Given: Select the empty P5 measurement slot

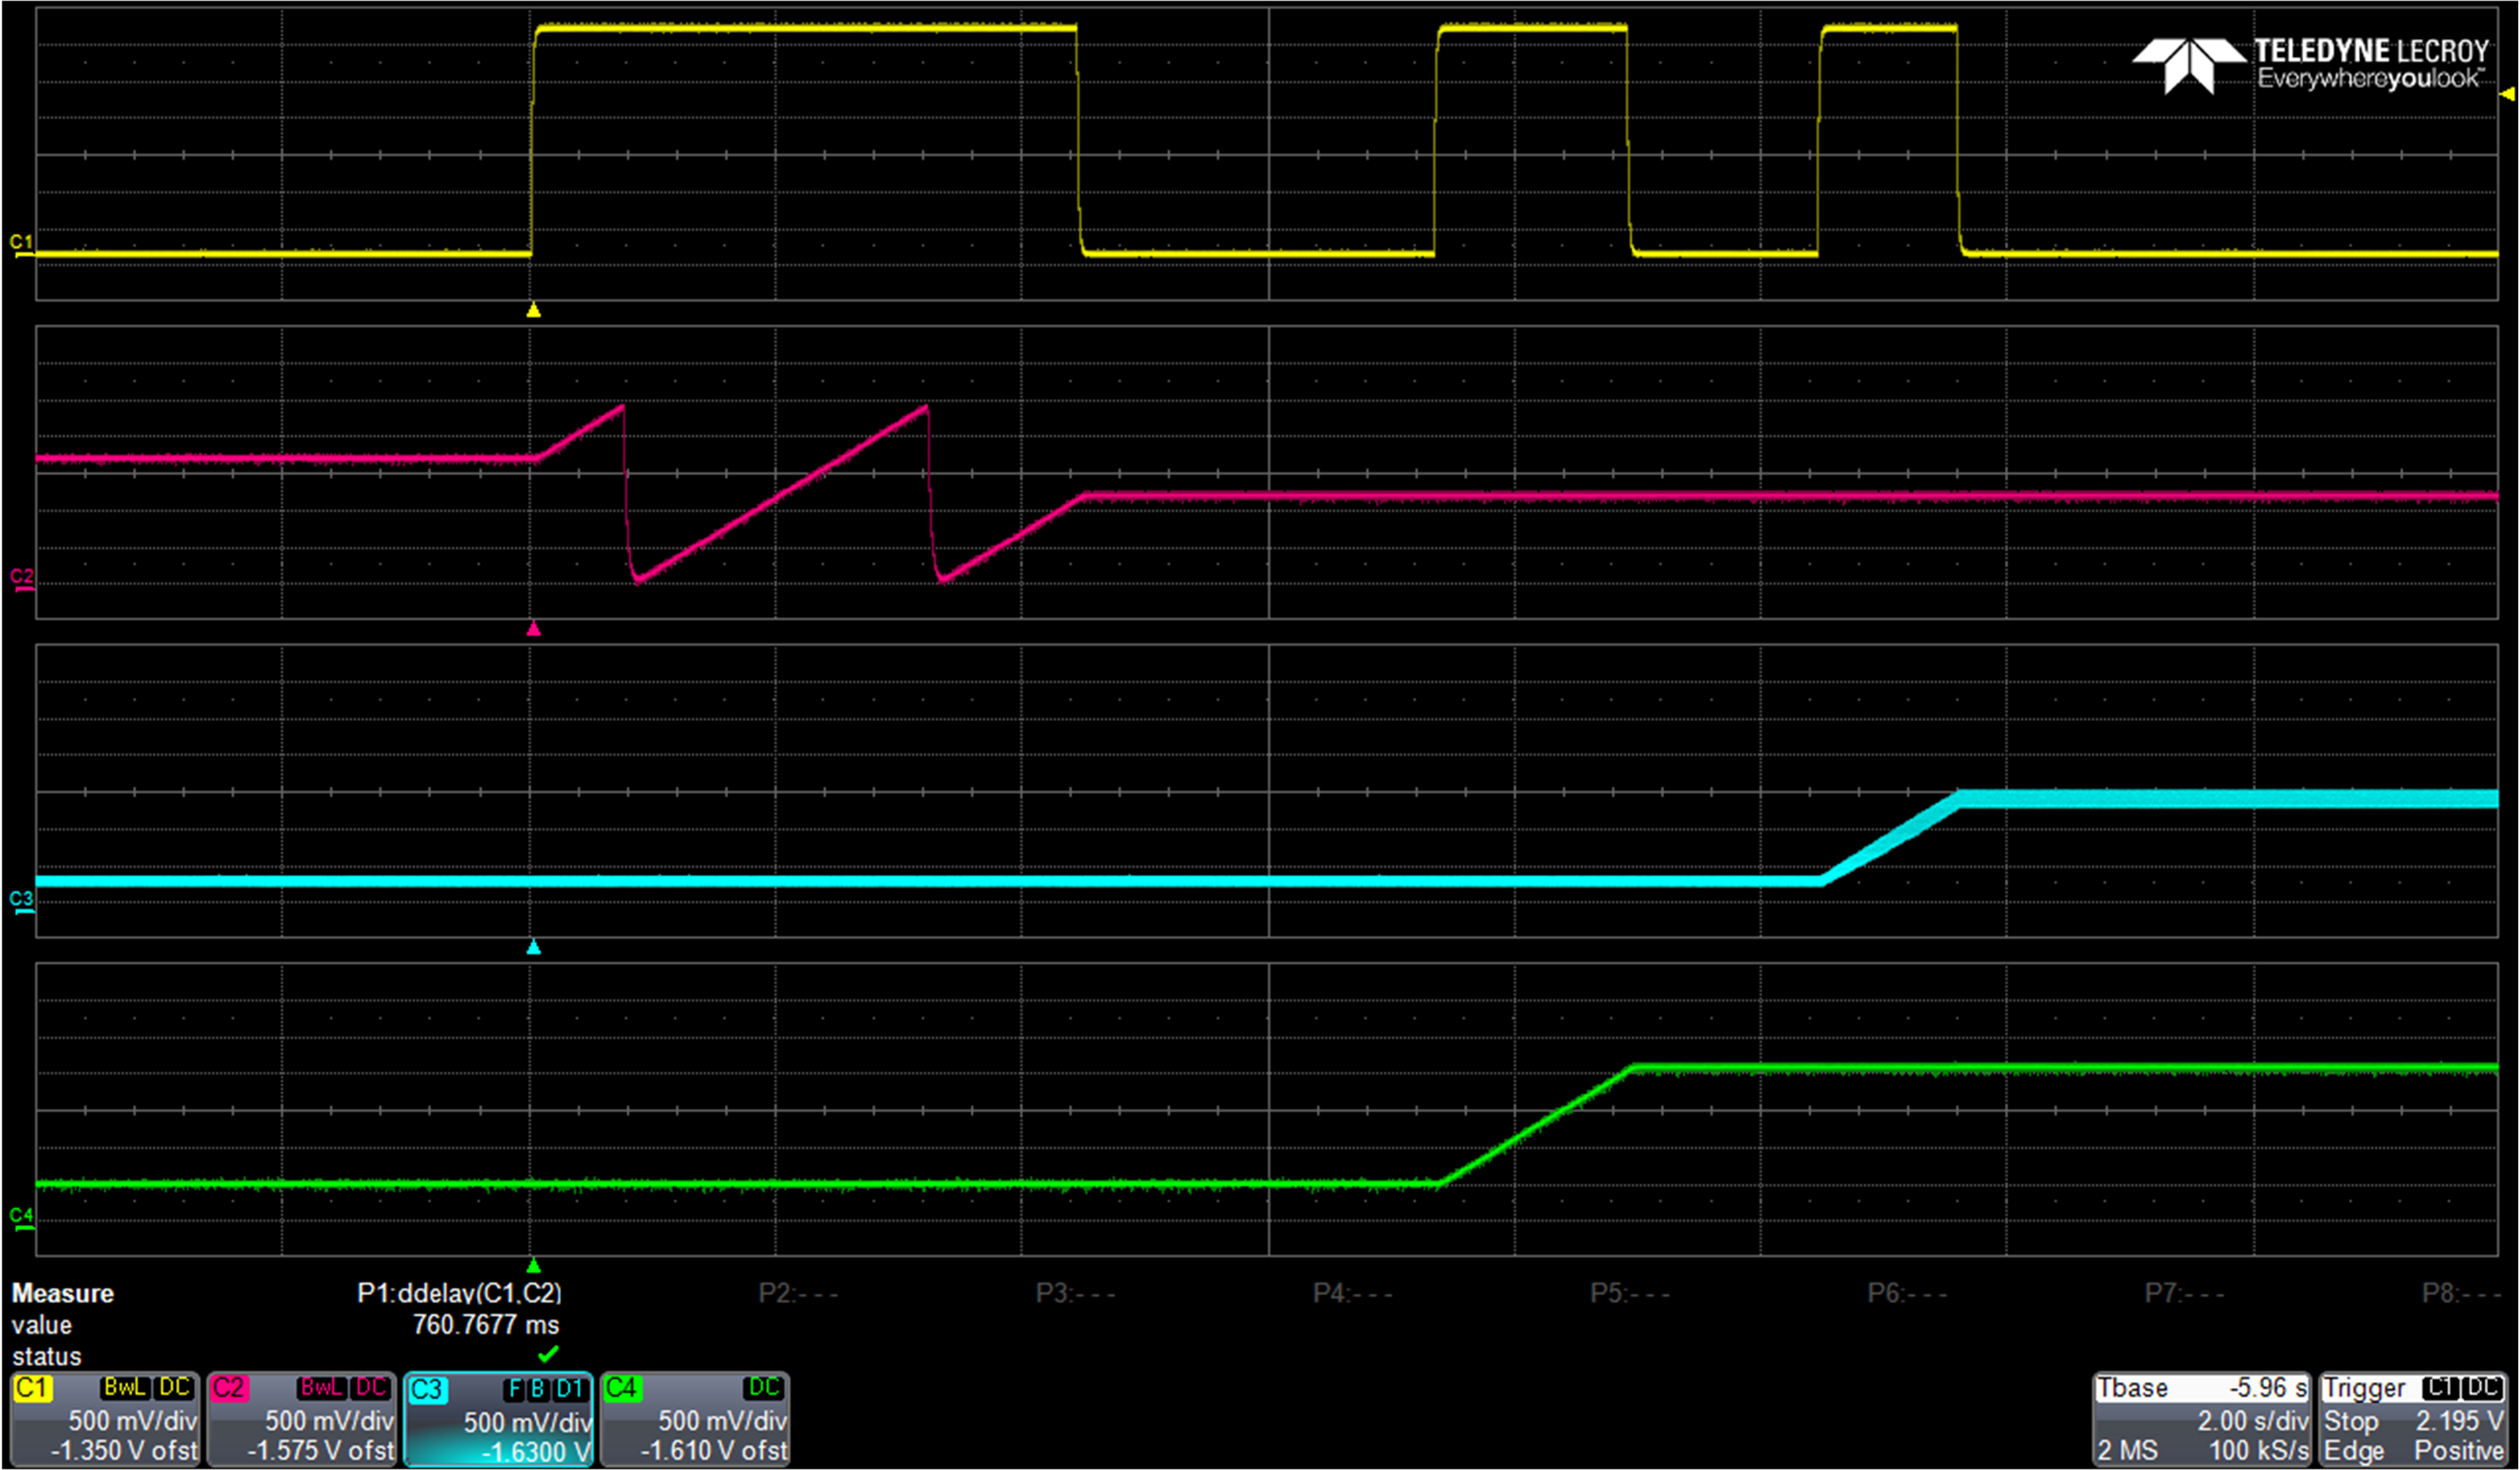Looking at the screenshot, I should [1629, 1293].
